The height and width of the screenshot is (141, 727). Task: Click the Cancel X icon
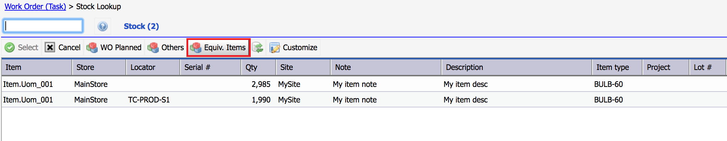coord(50,47)
